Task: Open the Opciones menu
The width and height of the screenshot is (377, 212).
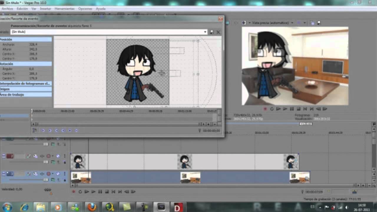Action: (x=85, y=9)
